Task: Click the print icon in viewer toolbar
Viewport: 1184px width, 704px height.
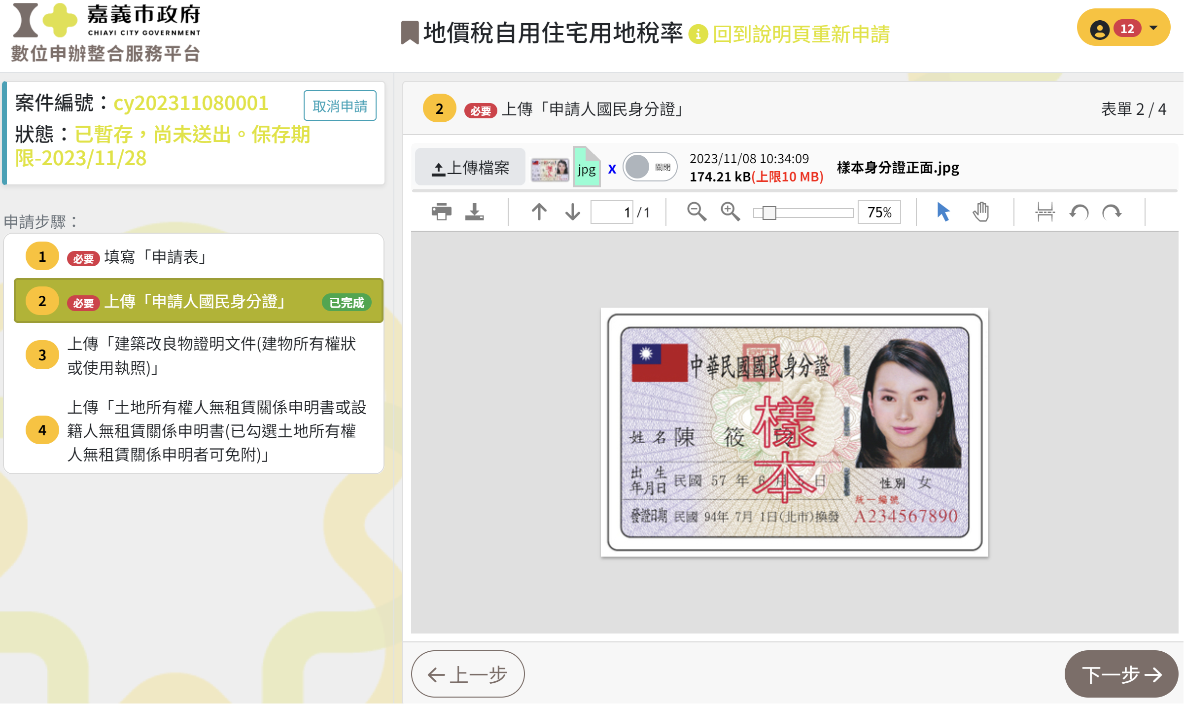Action: (441, 212)
